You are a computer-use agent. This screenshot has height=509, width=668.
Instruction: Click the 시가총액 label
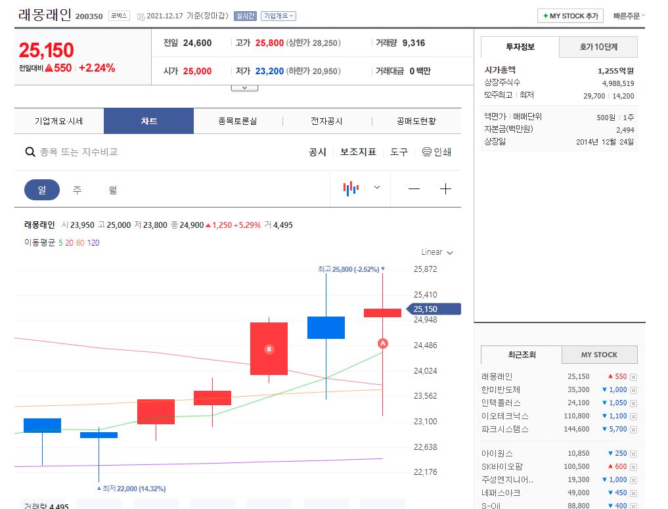pos(500,70)
